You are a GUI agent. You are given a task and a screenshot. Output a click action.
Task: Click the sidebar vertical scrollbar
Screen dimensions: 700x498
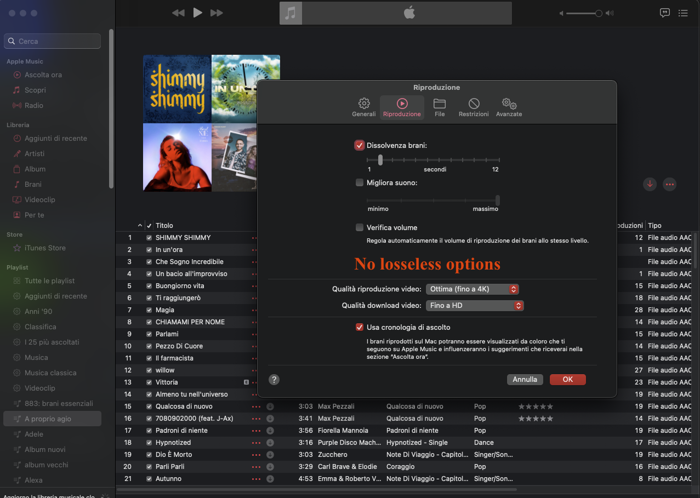111,110
